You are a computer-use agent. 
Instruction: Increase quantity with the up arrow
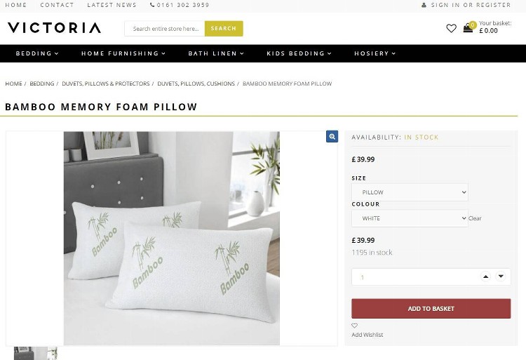tap(485, 276)
